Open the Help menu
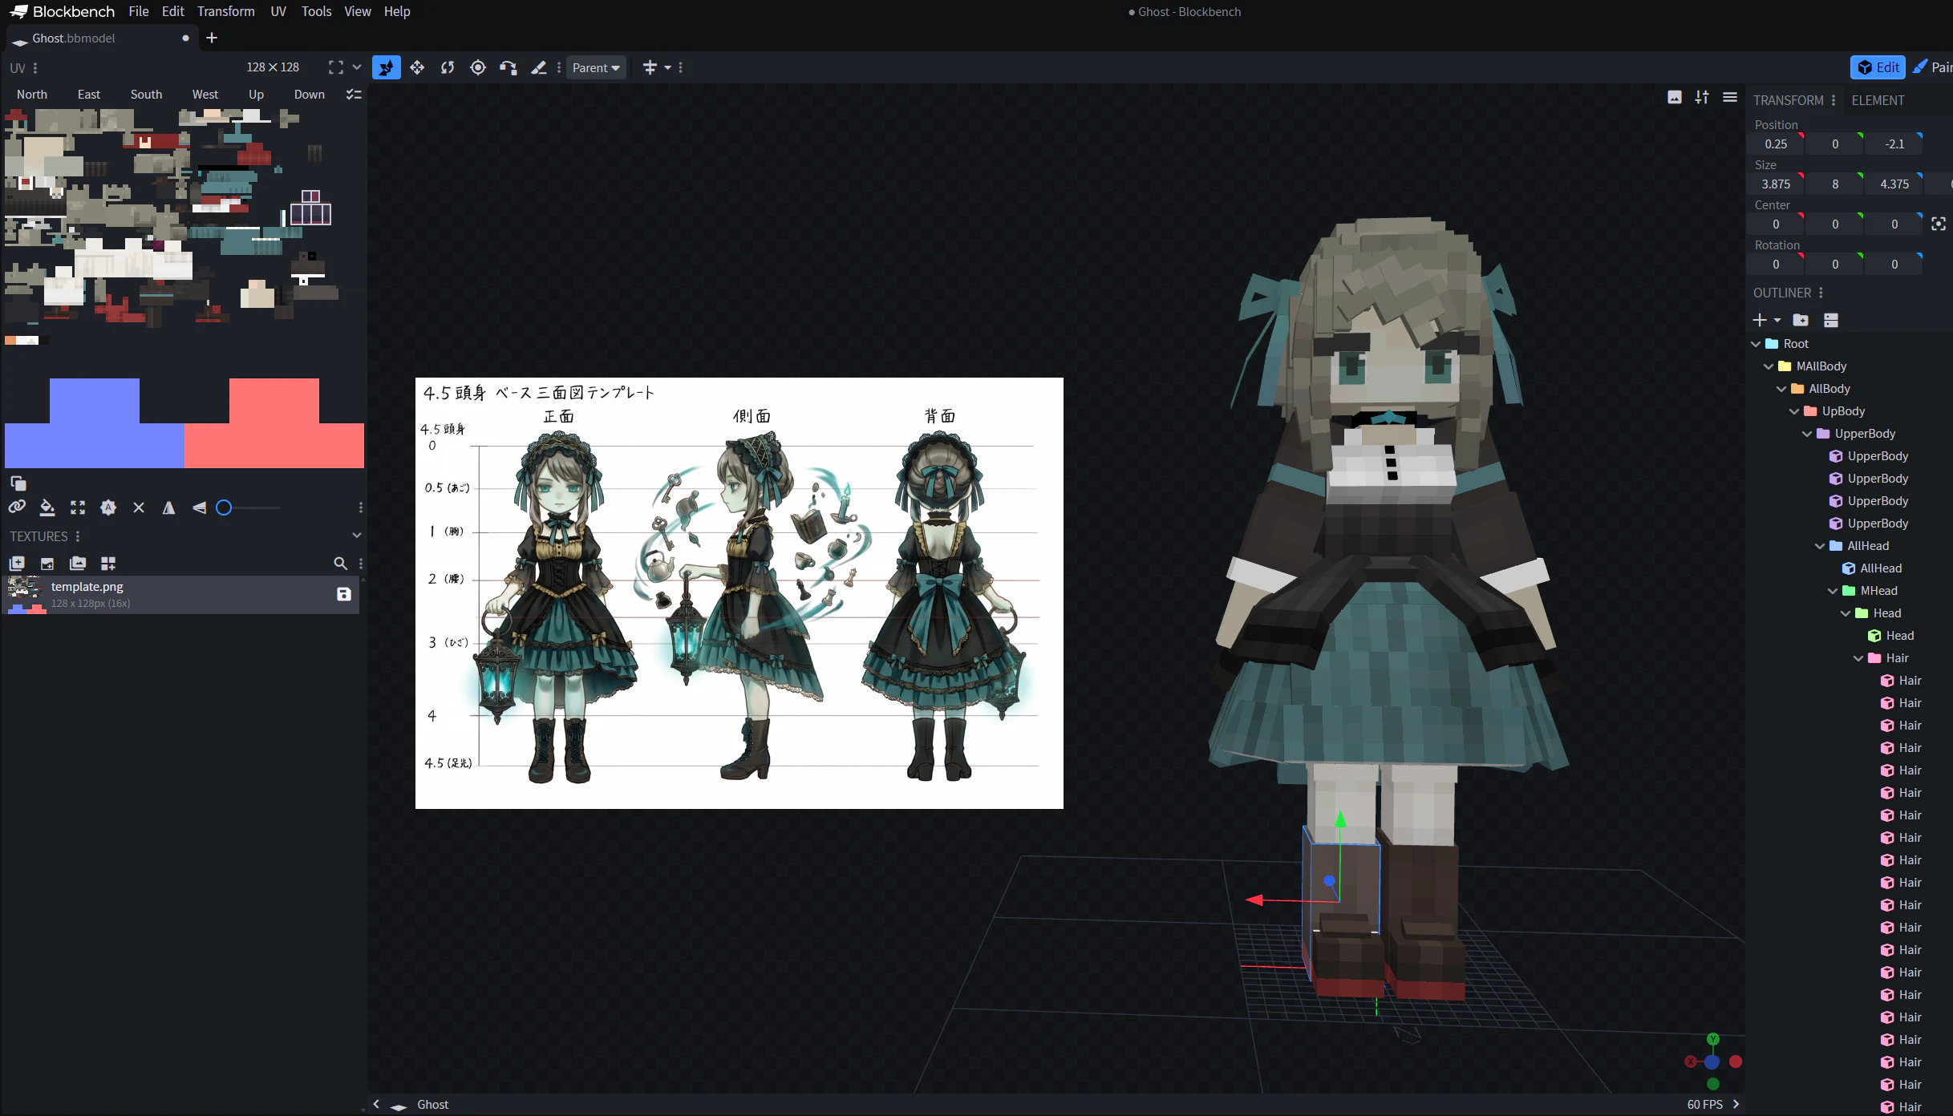Screen dimensions: 1953x1116 pyautogui.click(x=397, y=11)
